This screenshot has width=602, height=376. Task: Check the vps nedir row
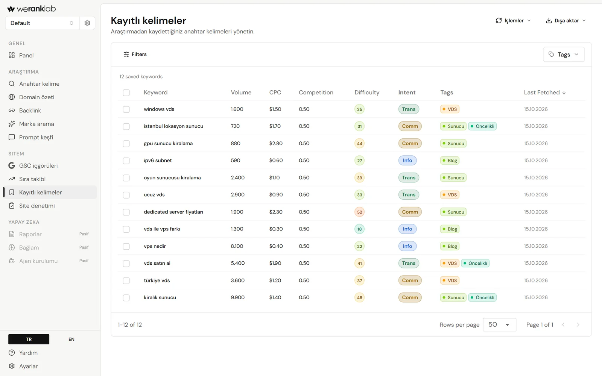coord(126,246)
